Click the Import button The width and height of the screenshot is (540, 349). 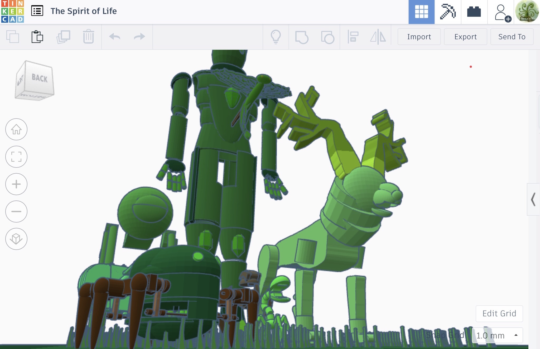tap(419, 37)
